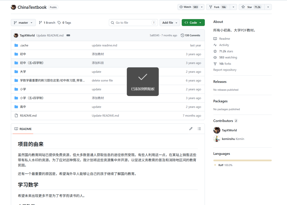
Task: Expand the Watch options dropdown arrow
Action: (202, 7)
